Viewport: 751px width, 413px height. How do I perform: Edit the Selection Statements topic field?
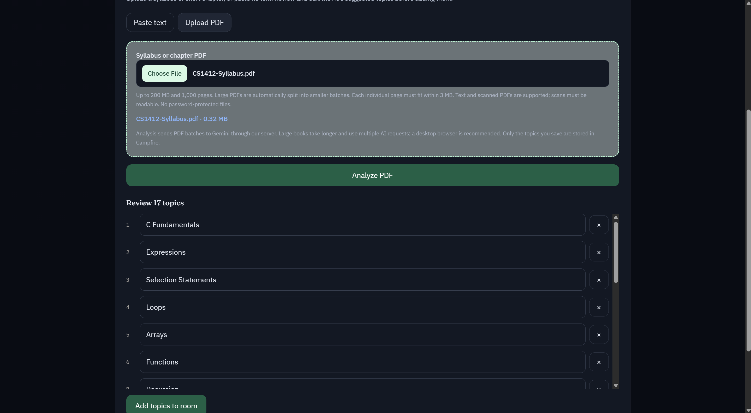point(362,280)
